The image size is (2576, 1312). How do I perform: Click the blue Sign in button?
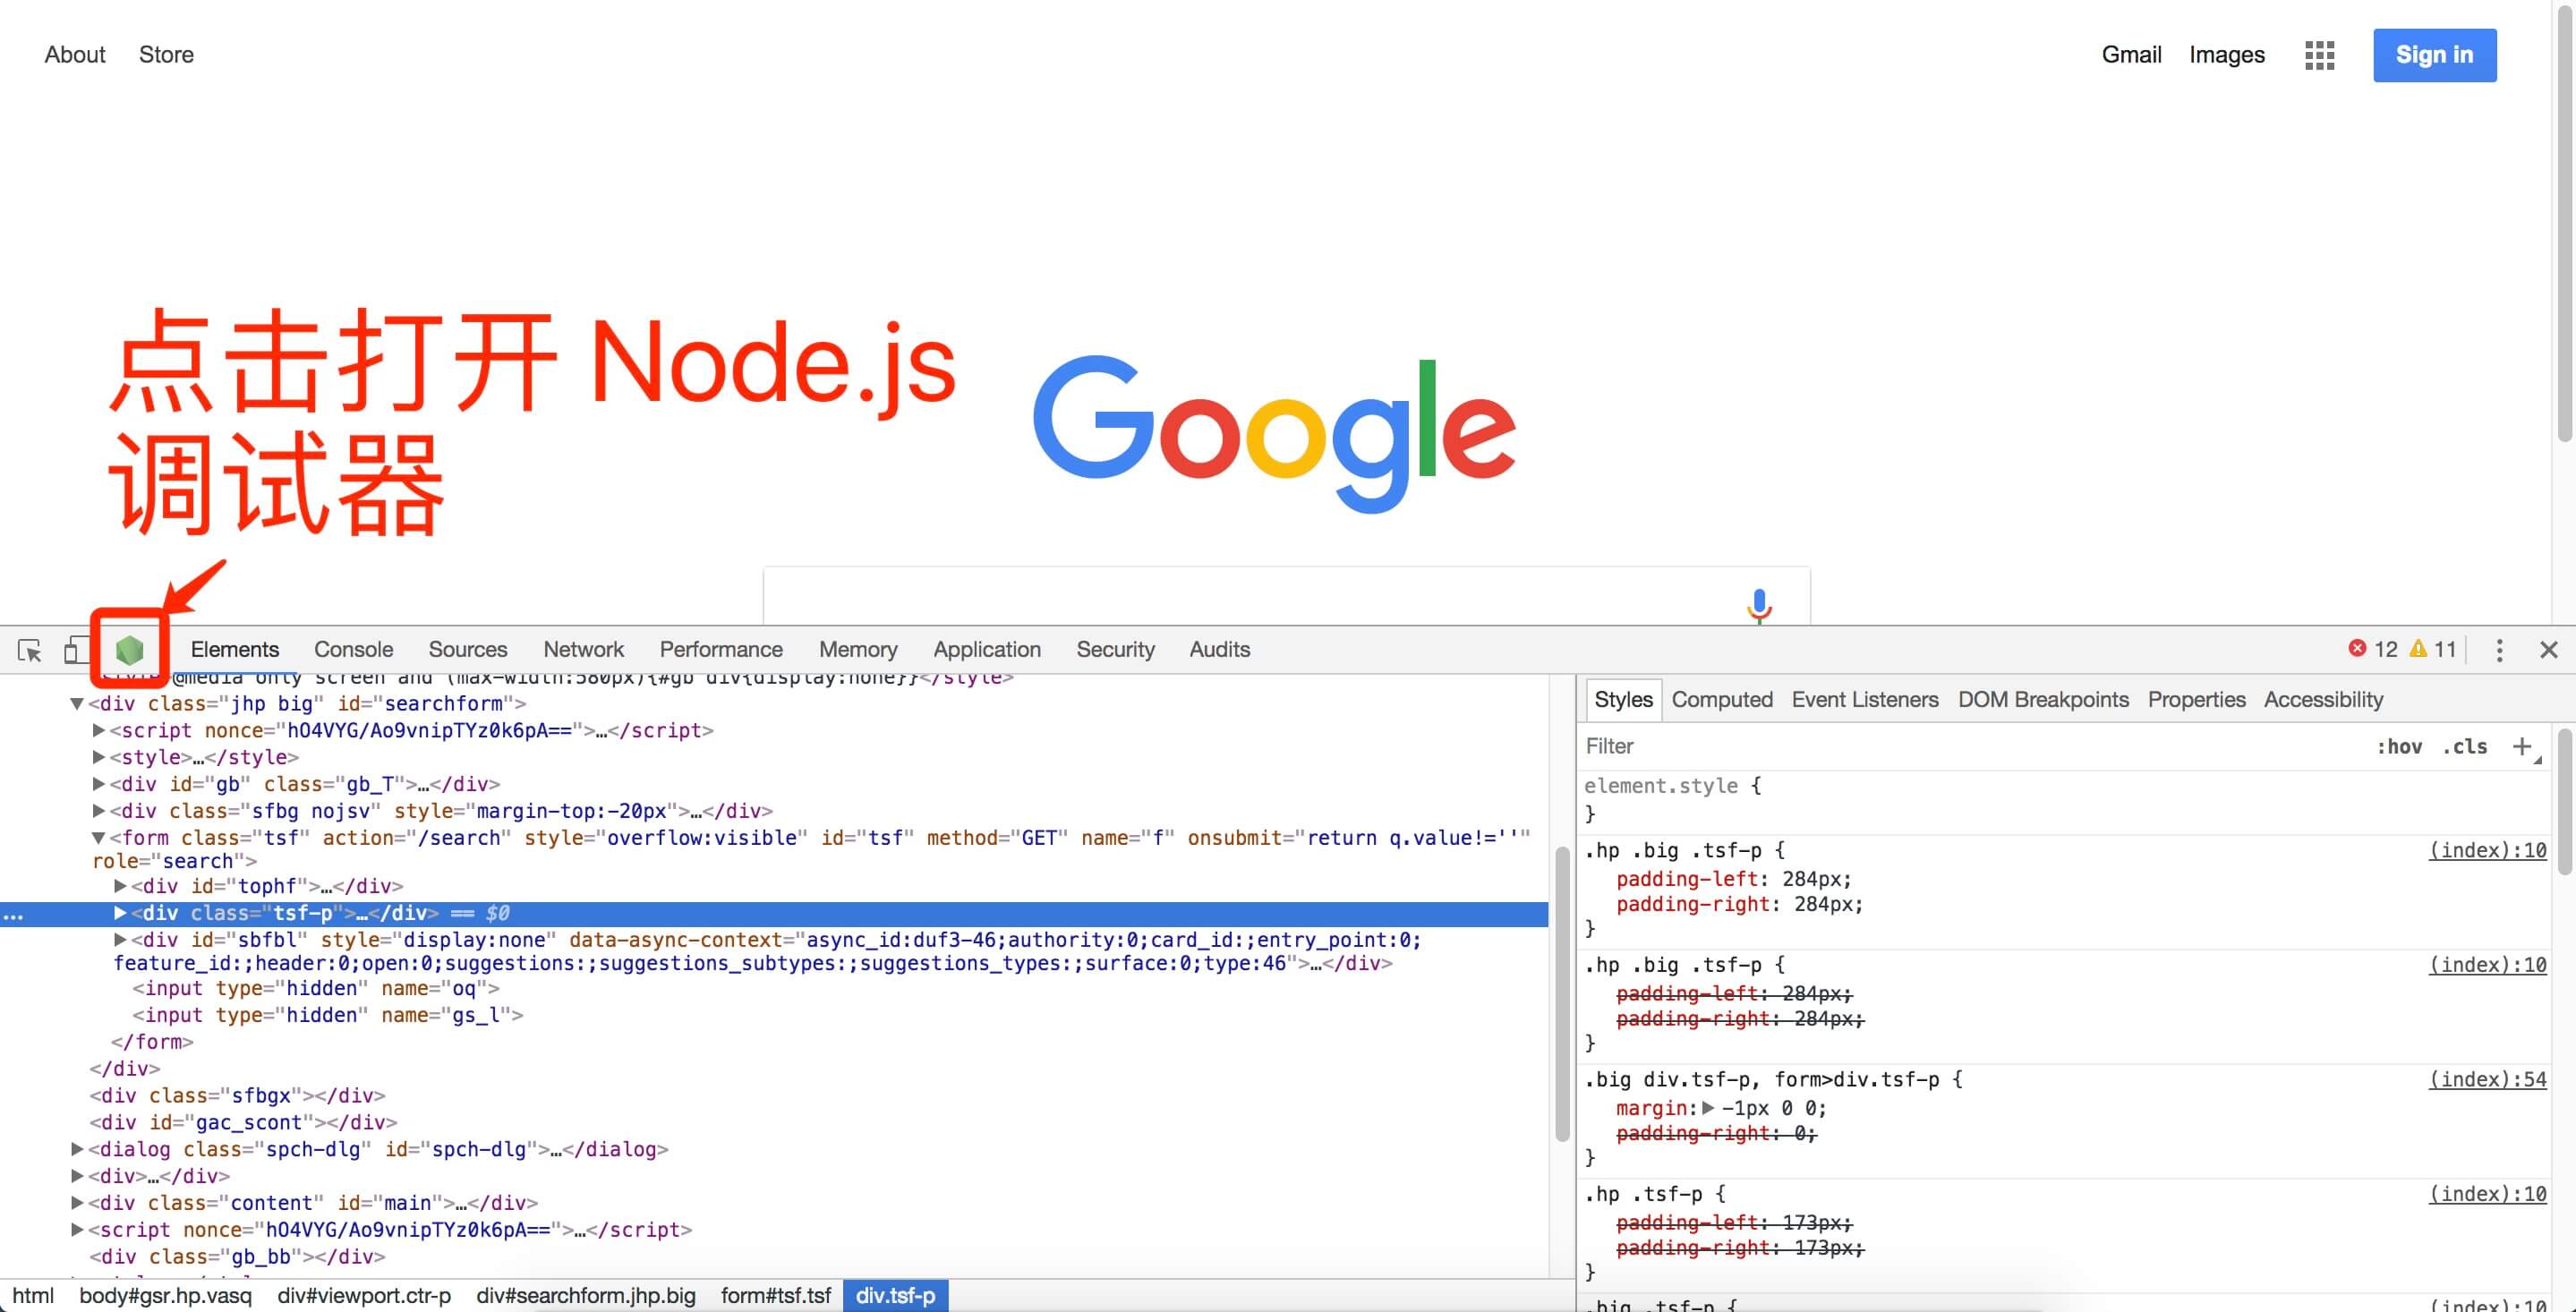(x=2434, y=55)
